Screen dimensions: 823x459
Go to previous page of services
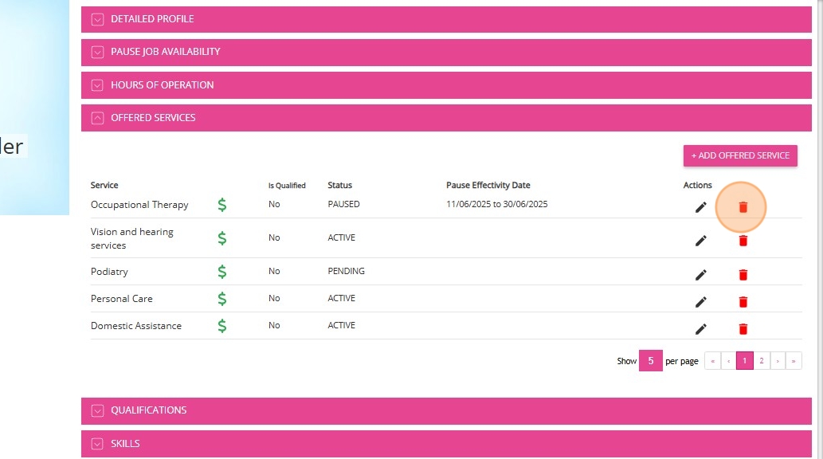pos(728,361)
